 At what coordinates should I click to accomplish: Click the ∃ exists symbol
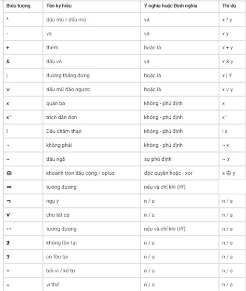(x=8, y=257)
